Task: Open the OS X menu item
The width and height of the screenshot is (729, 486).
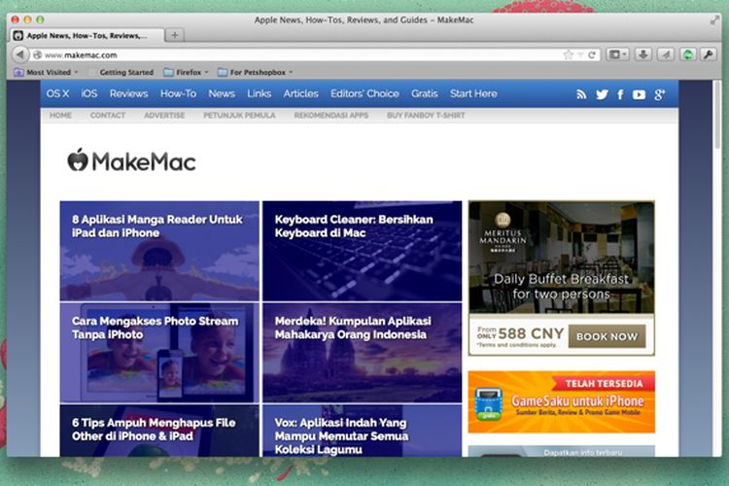Action: 57,93
